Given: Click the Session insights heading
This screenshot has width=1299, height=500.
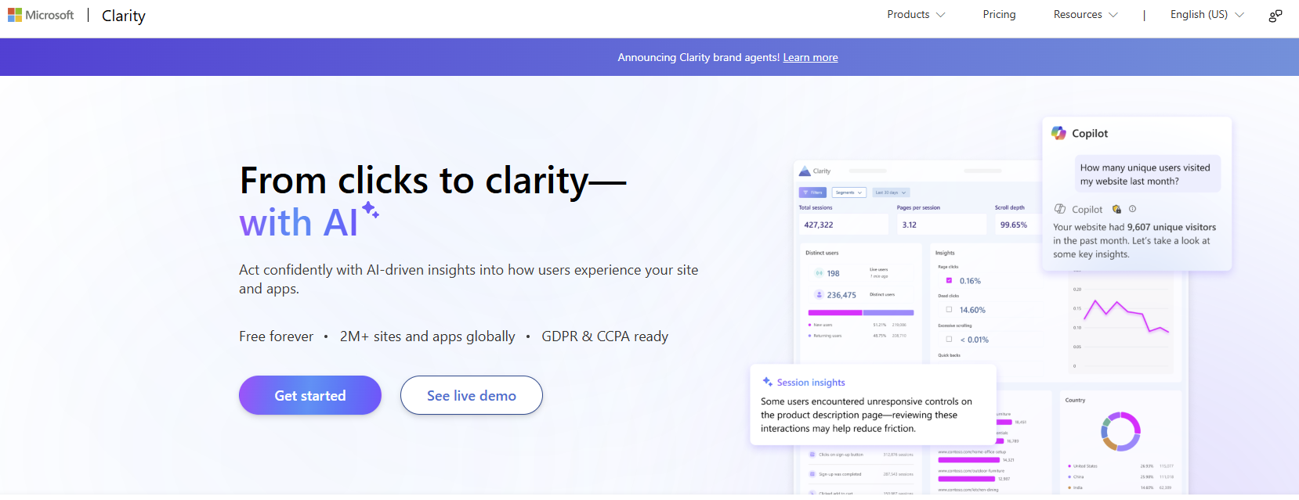Looking at the screenshot, I should [x=811, y=383].
